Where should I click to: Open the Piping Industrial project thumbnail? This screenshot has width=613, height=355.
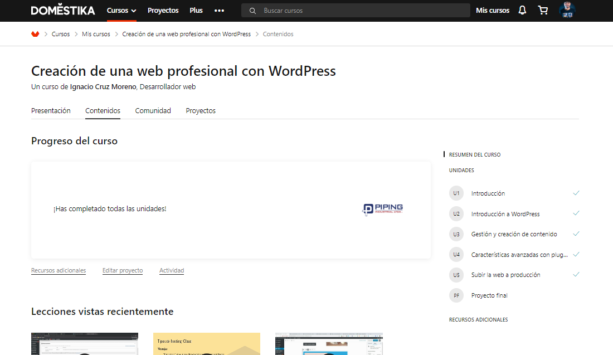pos(383,210)
